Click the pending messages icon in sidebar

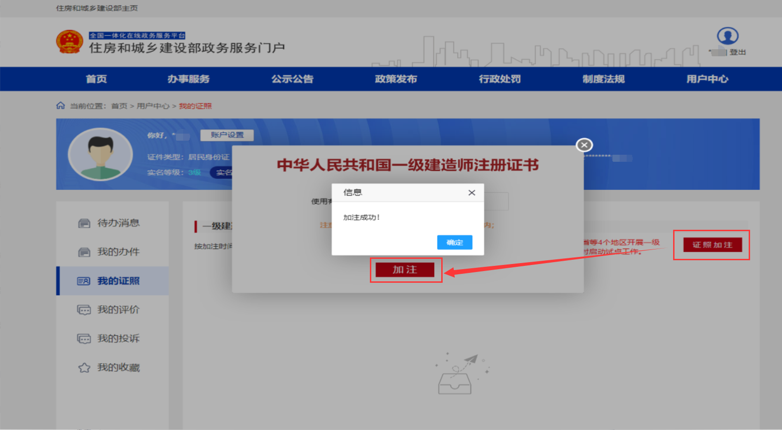[x=84, y=223]
